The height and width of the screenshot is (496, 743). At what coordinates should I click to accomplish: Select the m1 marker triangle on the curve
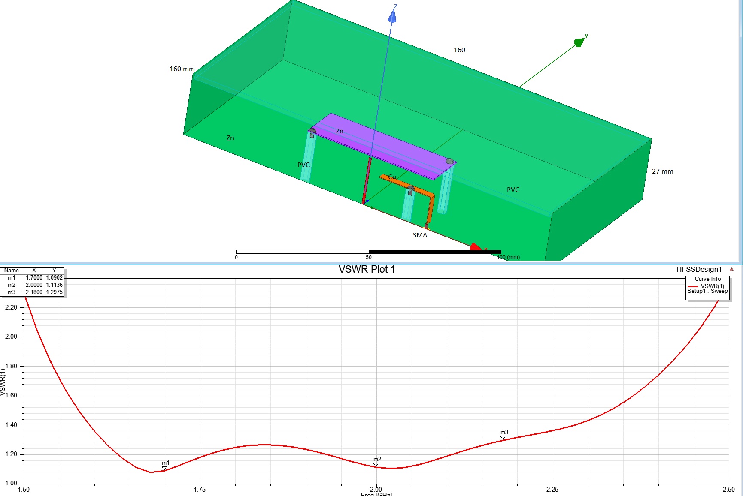pos(164,469)
